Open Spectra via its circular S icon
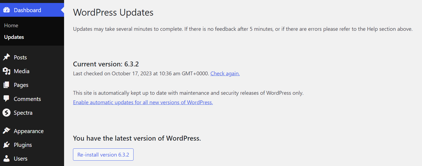This screenshot has height=166, width=422. (x=7, y=113)
